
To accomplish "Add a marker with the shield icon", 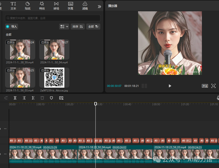I will point(51,98).
